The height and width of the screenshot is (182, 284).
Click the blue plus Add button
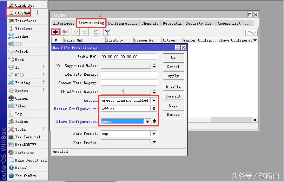coord(55,32)
